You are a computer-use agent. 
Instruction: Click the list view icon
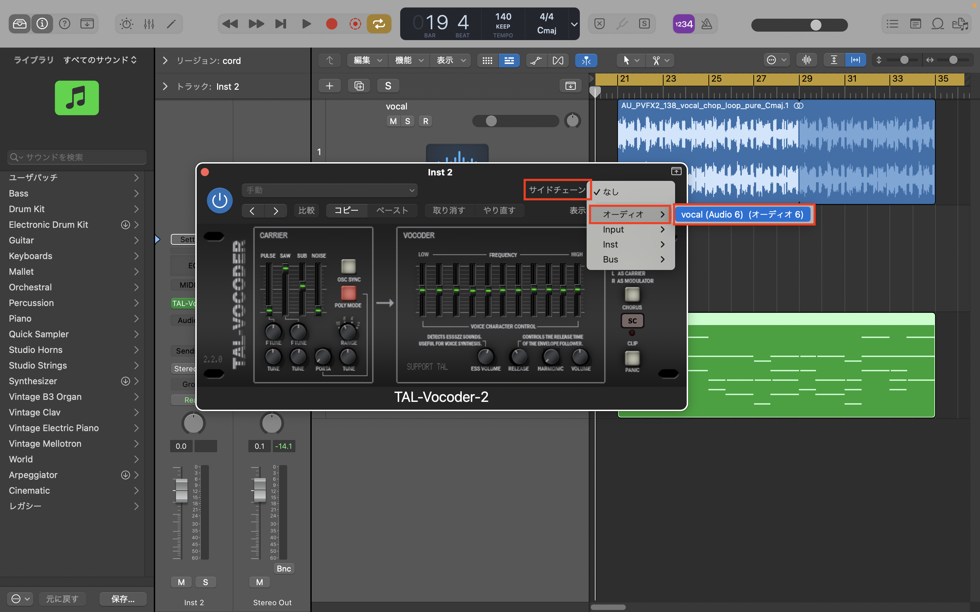pyautogui.click(x=509, y=60)
